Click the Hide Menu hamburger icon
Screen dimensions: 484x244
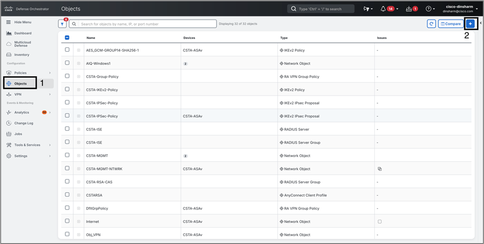8,22
